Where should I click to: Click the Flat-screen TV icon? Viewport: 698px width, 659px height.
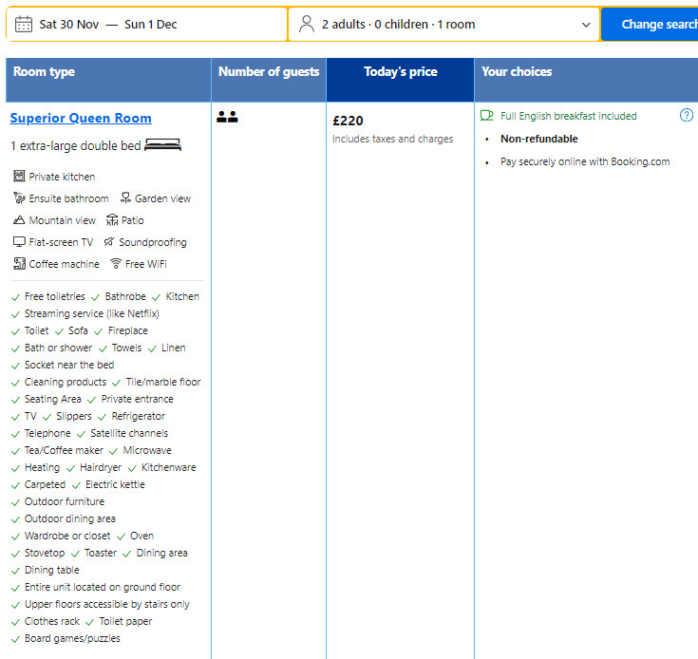[x=19, y=242]
